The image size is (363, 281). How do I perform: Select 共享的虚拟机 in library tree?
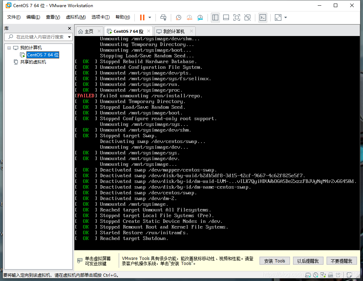(x=33, y=62)
